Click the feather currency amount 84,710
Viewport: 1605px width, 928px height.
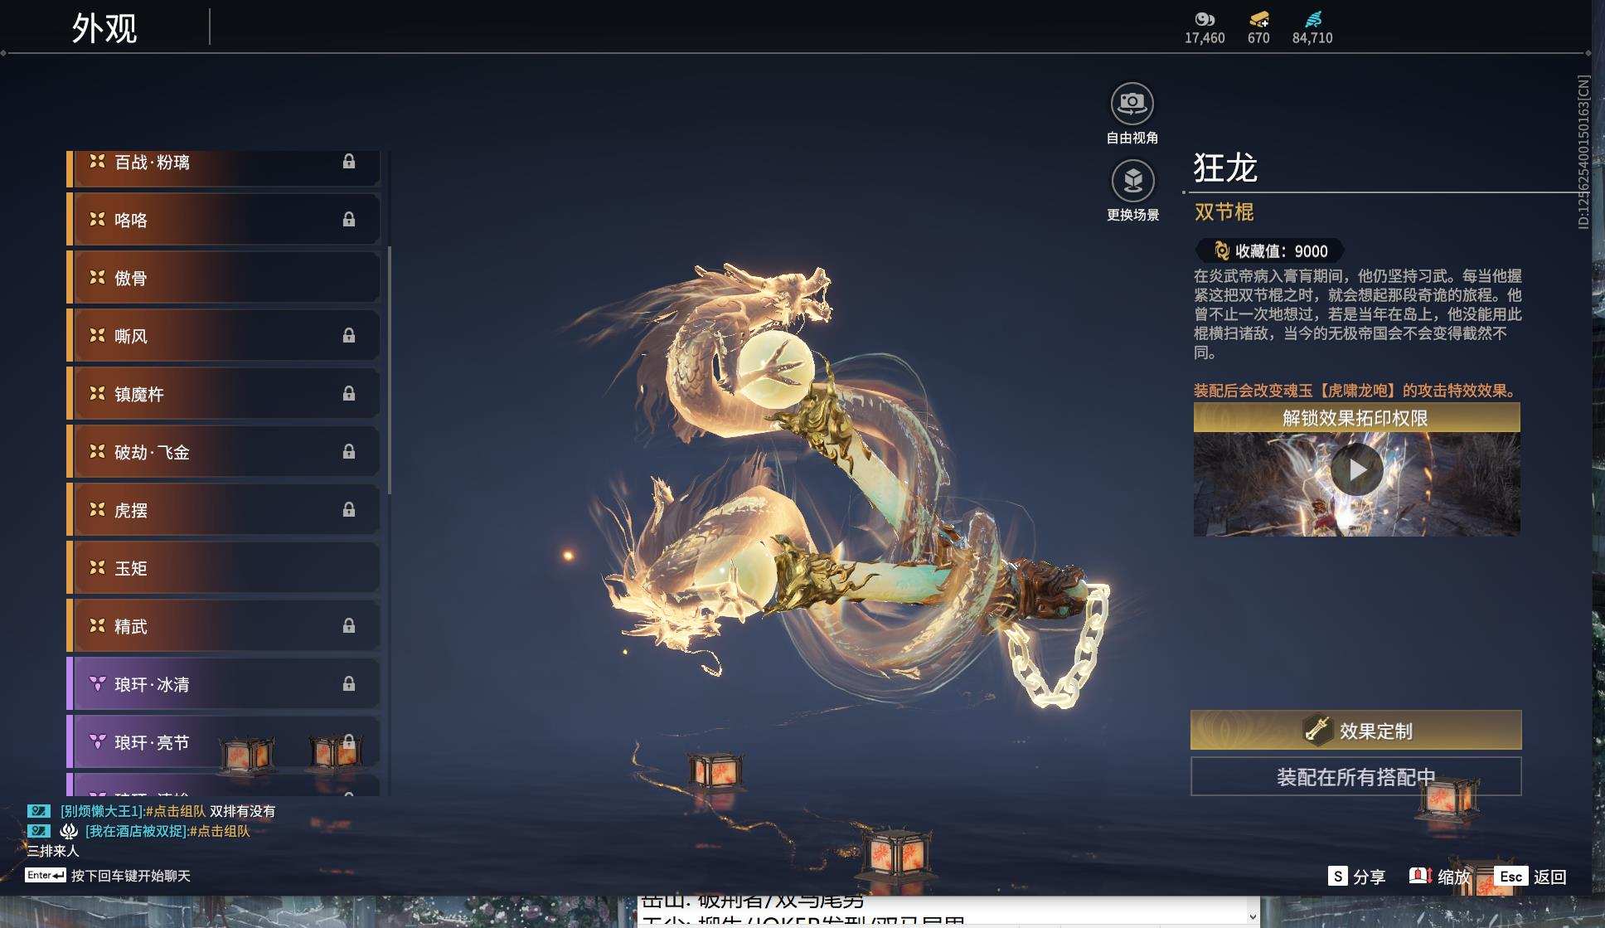pos(1312,38)
